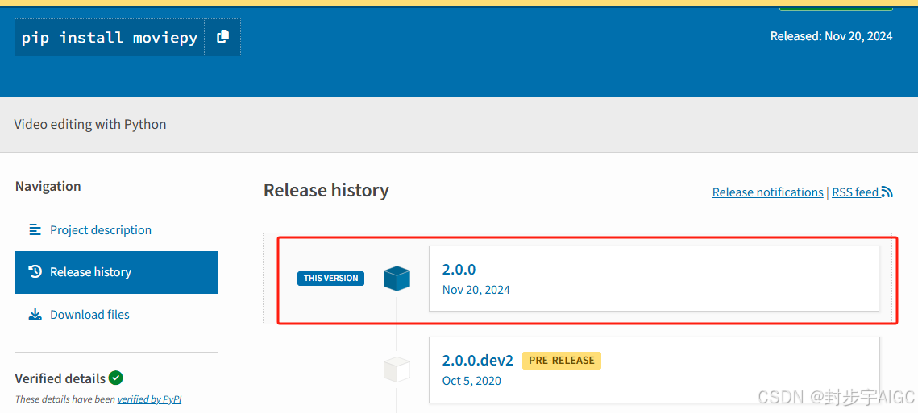Click the Nov 20, 2024 date under 2.0.0

tap(476, 290)
